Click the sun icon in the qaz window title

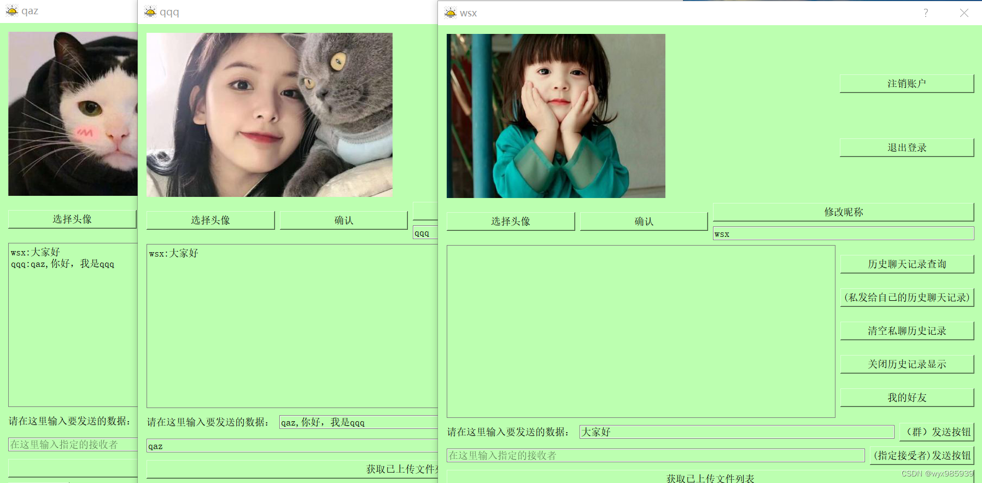click(11, 10)
